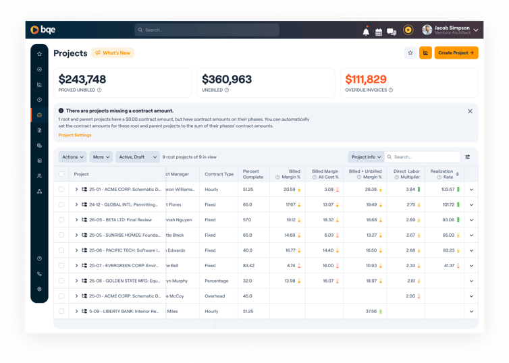This screenshot has height=363, width=509.
Task: Expand the 24-12 GLOBAL INTL project tree
Action: point(76,204)
